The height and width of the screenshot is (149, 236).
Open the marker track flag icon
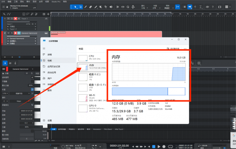28,14
